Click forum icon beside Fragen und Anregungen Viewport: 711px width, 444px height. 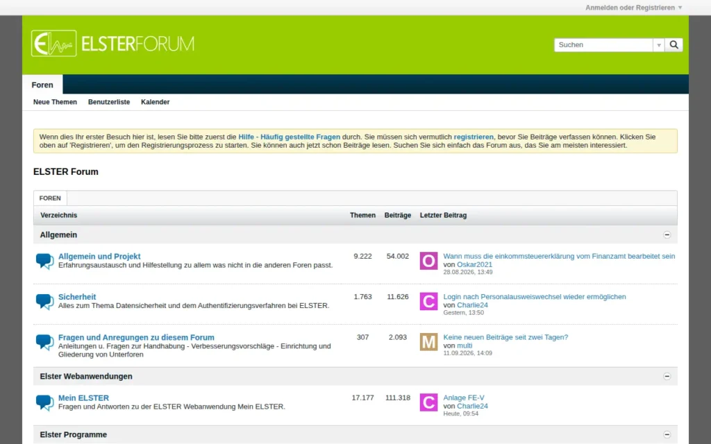click(x=44, y=341)
